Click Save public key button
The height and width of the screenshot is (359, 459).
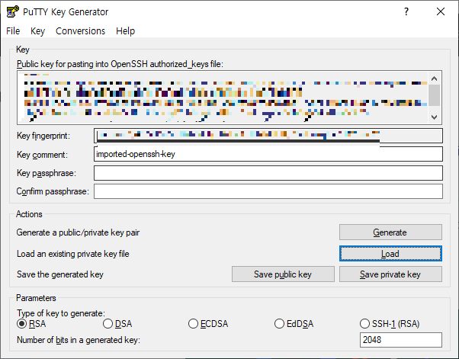click(283, 274)
